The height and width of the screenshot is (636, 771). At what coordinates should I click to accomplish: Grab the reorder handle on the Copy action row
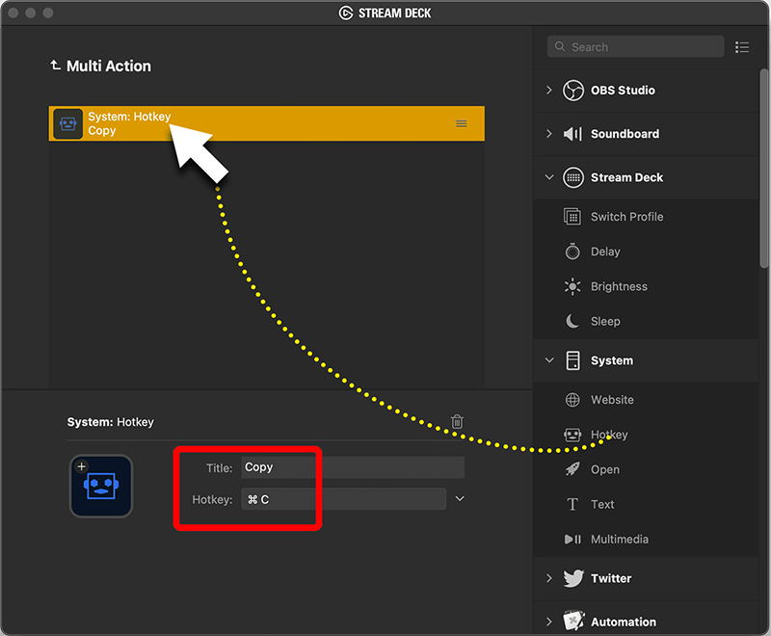tap(462, 124)
